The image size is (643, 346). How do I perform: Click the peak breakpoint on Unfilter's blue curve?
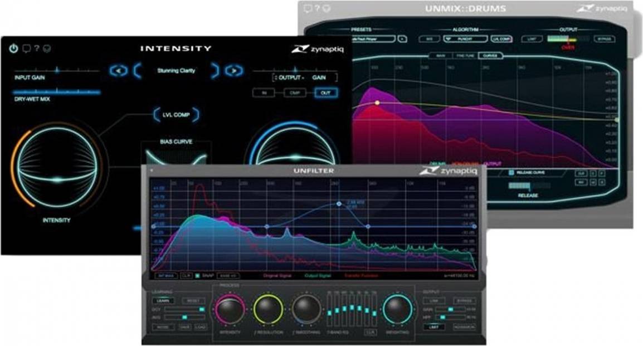(x=339, y=204)
